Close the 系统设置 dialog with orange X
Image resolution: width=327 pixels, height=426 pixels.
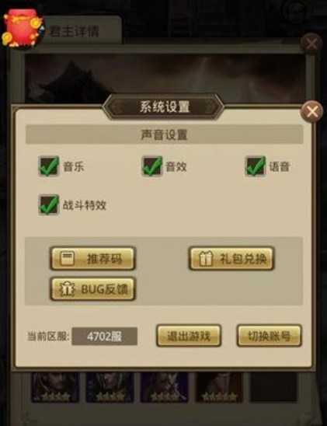[x=311, y=111]
